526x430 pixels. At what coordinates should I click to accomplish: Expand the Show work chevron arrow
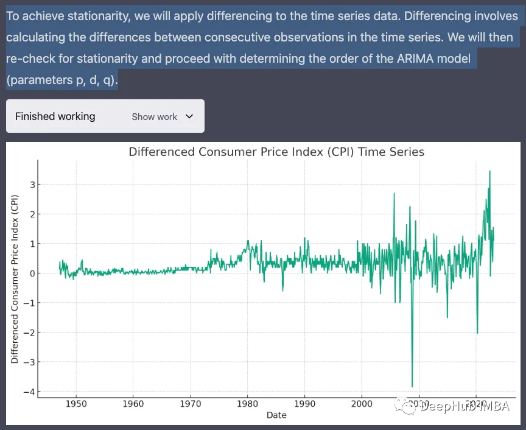[189, 116]
